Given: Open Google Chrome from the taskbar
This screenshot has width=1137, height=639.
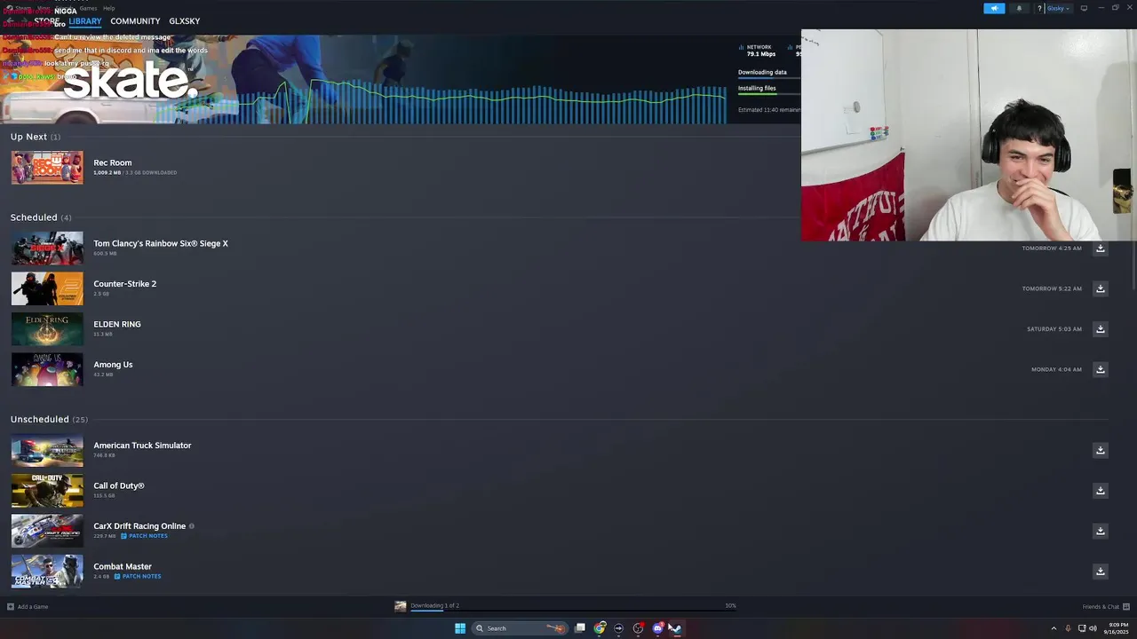Looking at the screenshot, I should tap(600, 628).
